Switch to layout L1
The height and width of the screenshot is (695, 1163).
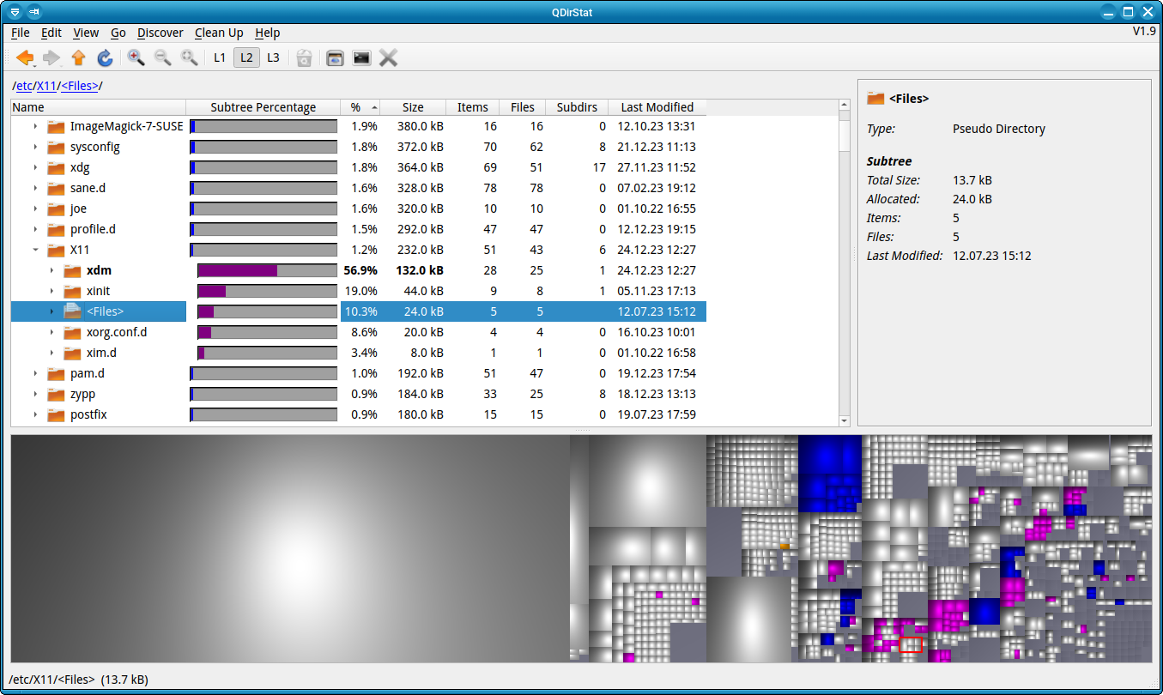tap(220, 57)
